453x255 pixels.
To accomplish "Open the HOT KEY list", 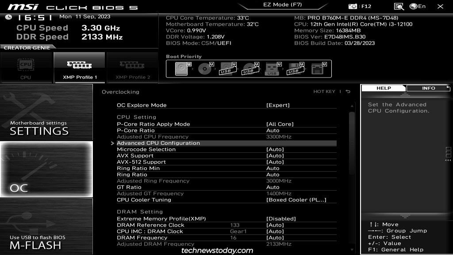I will (x=324, y=91).
